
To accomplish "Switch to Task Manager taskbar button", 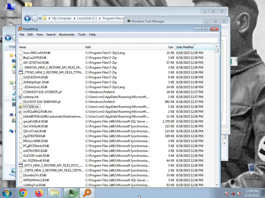I will coord(71,193).
